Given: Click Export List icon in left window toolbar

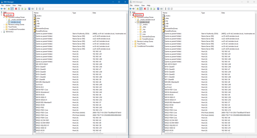Looking at the screenshot, I should (x=25, y=9).
